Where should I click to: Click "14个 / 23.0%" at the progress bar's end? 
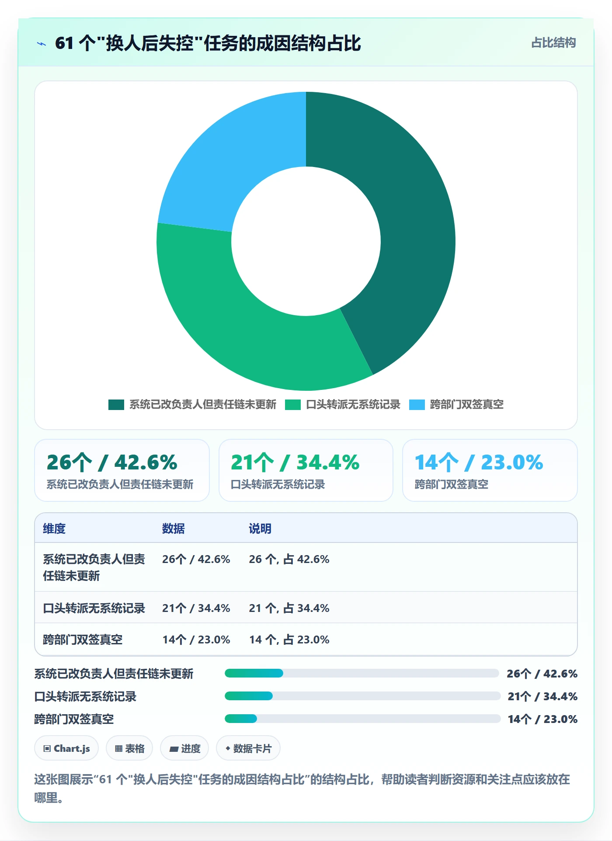point(542,719)
